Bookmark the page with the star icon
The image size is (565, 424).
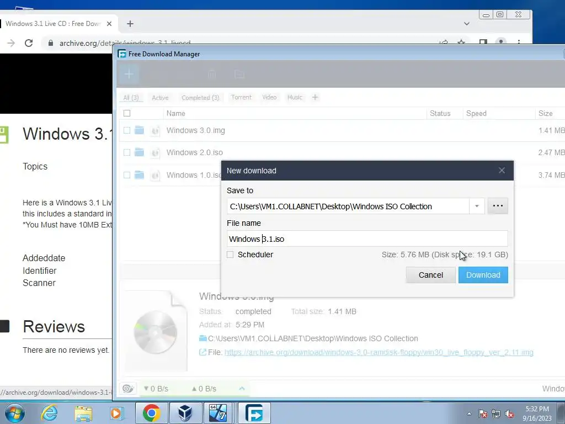pos(461,43)
